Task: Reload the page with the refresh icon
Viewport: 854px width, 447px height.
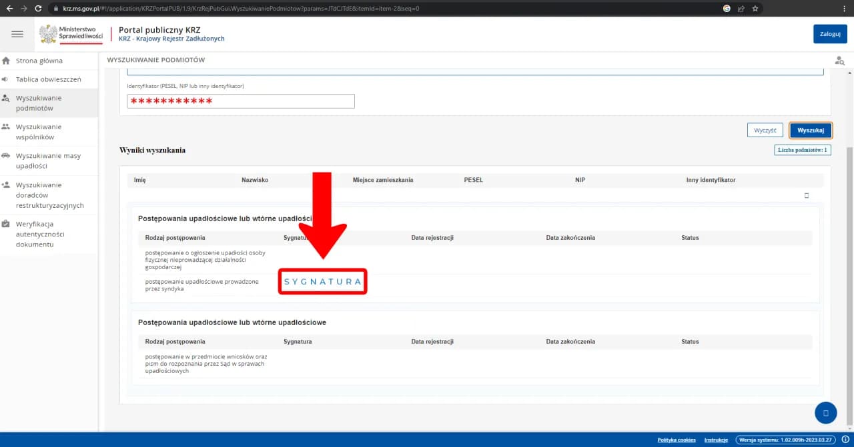Action: (38, 8)
